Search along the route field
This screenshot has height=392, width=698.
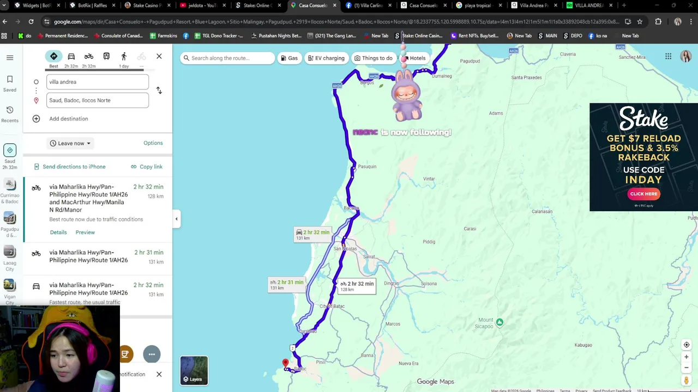coord(228,58)
